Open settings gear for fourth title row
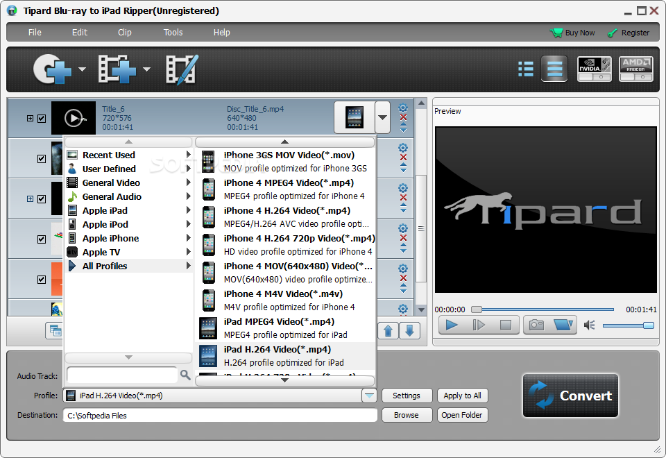 (x=403, y=228)
